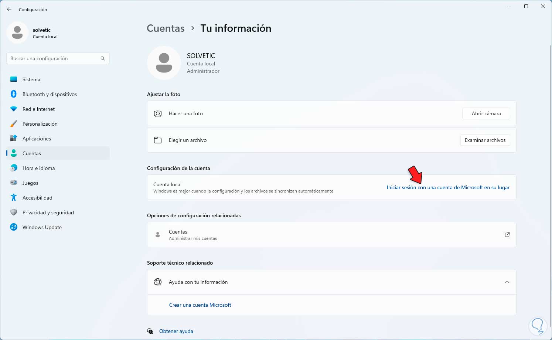Image resolution: width=552 pixels, height=340 pixels.
Task: Click the large SOLVETIC profile picture
Action: click(164, 63)
